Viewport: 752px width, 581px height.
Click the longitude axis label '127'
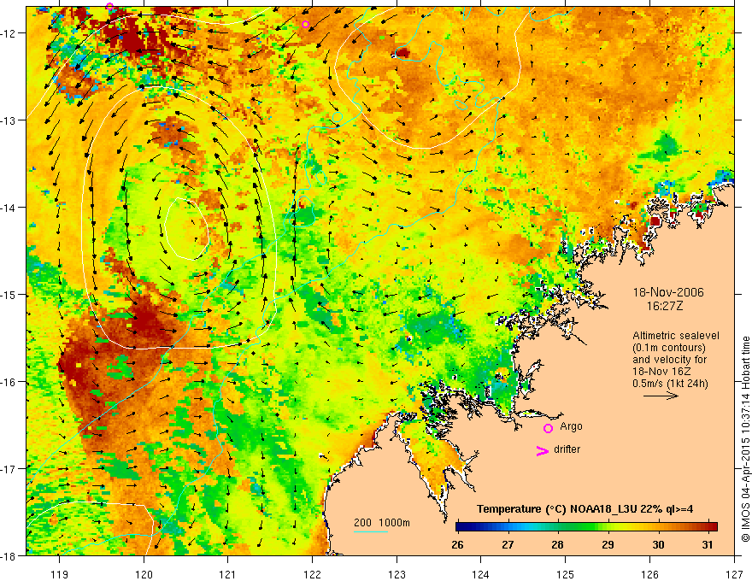(734, 574)
